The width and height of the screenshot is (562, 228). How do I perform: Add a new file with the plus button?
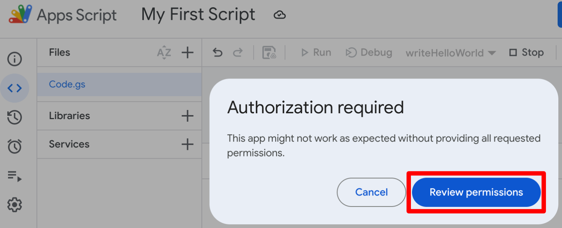[187, 52]
